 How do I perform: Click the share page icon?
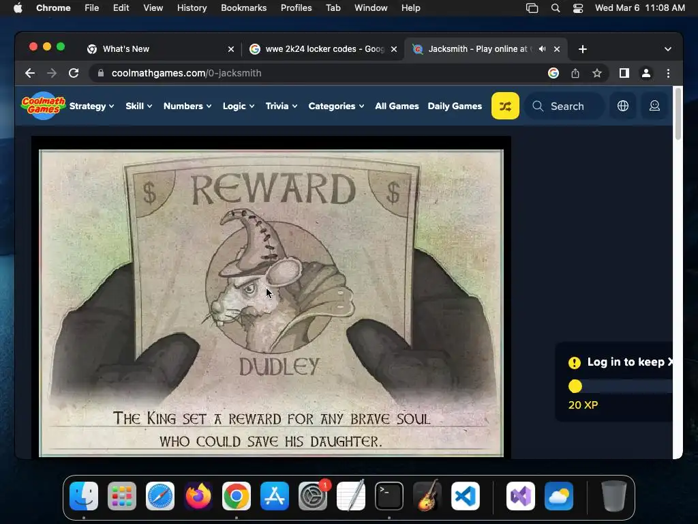[x=575, y=73]
